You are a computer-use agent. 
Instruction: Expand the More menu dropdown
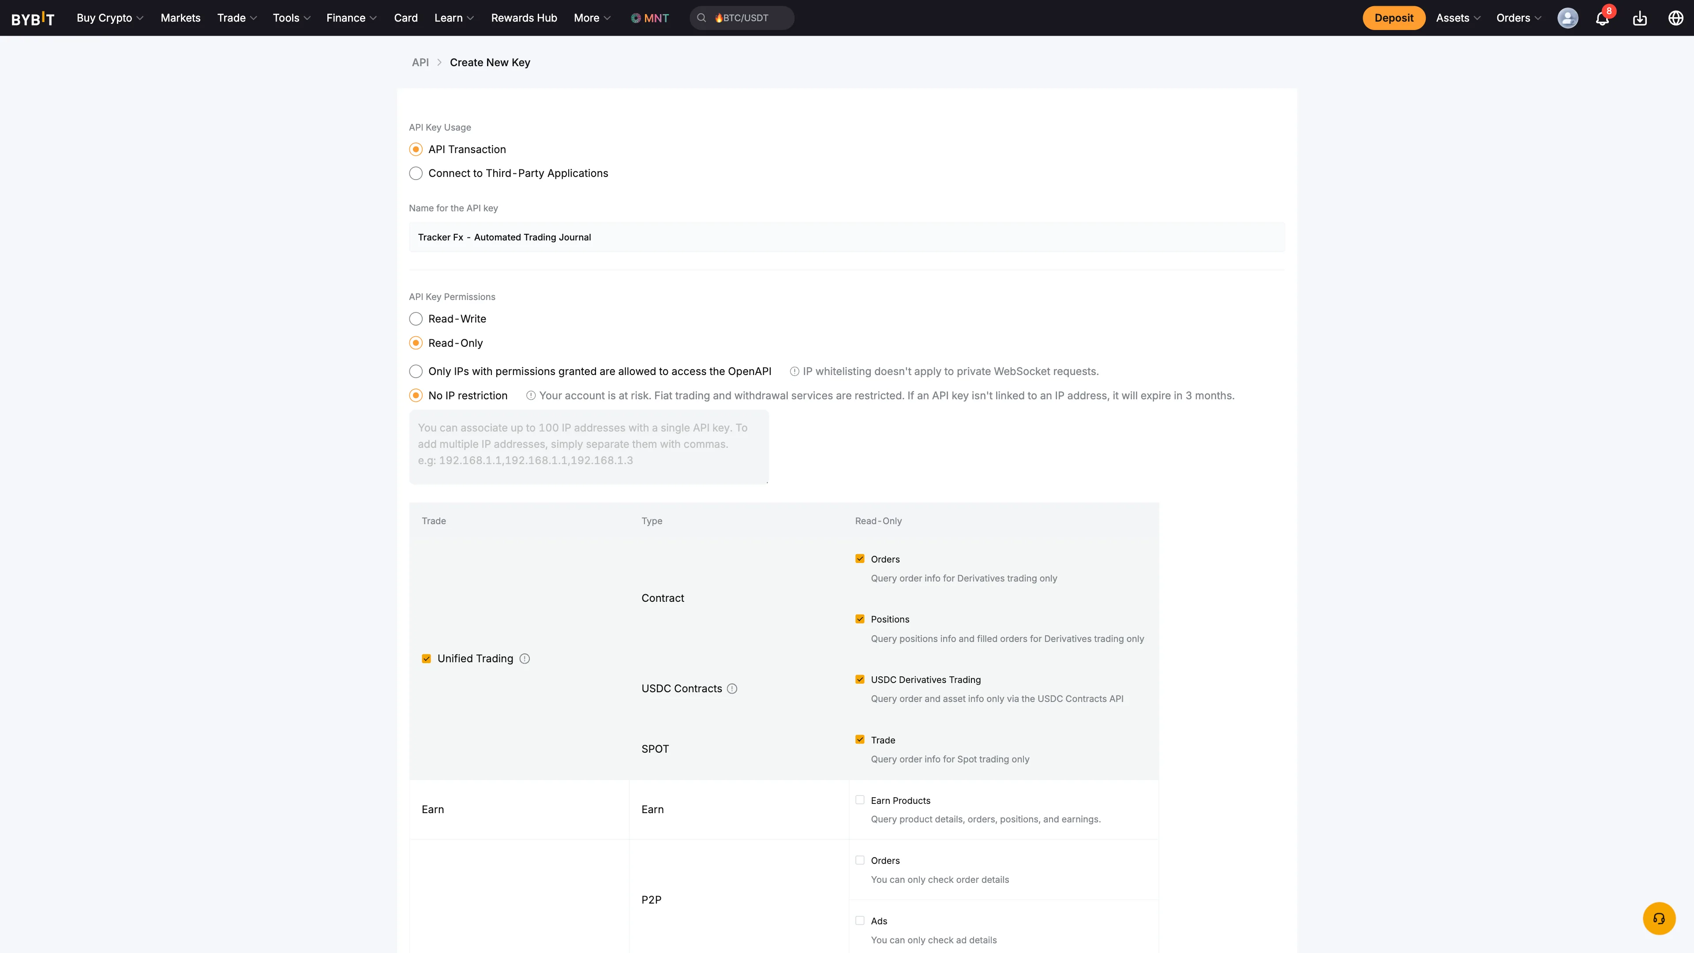(592, 18)
